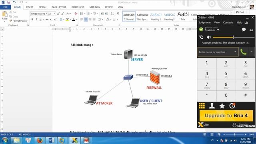
Task: Click the Decrease Indent icon
Action: tap(102, 14)
